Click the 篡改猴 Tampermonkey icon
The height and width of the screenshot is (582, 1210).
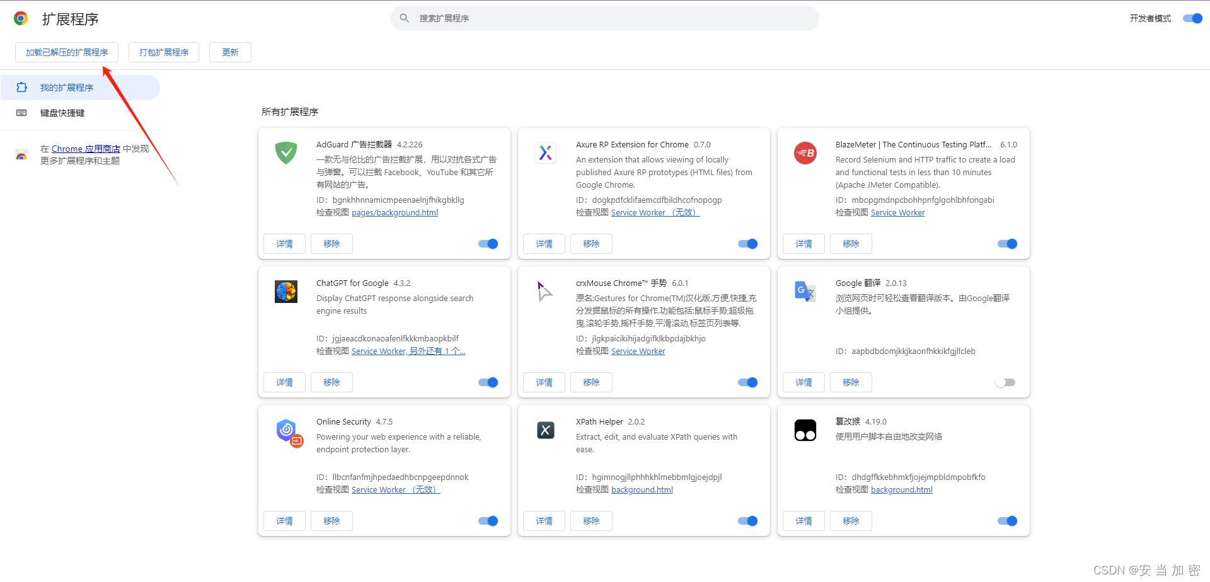click(805, 430)
